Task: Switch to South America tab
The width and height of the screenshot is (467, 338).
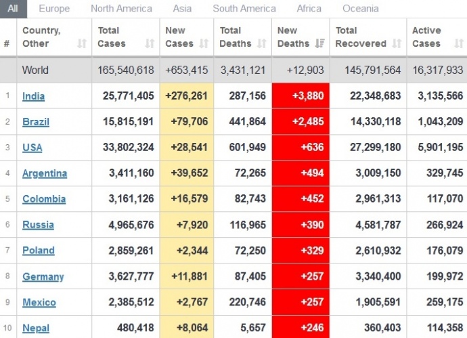Action: (244, 9)
